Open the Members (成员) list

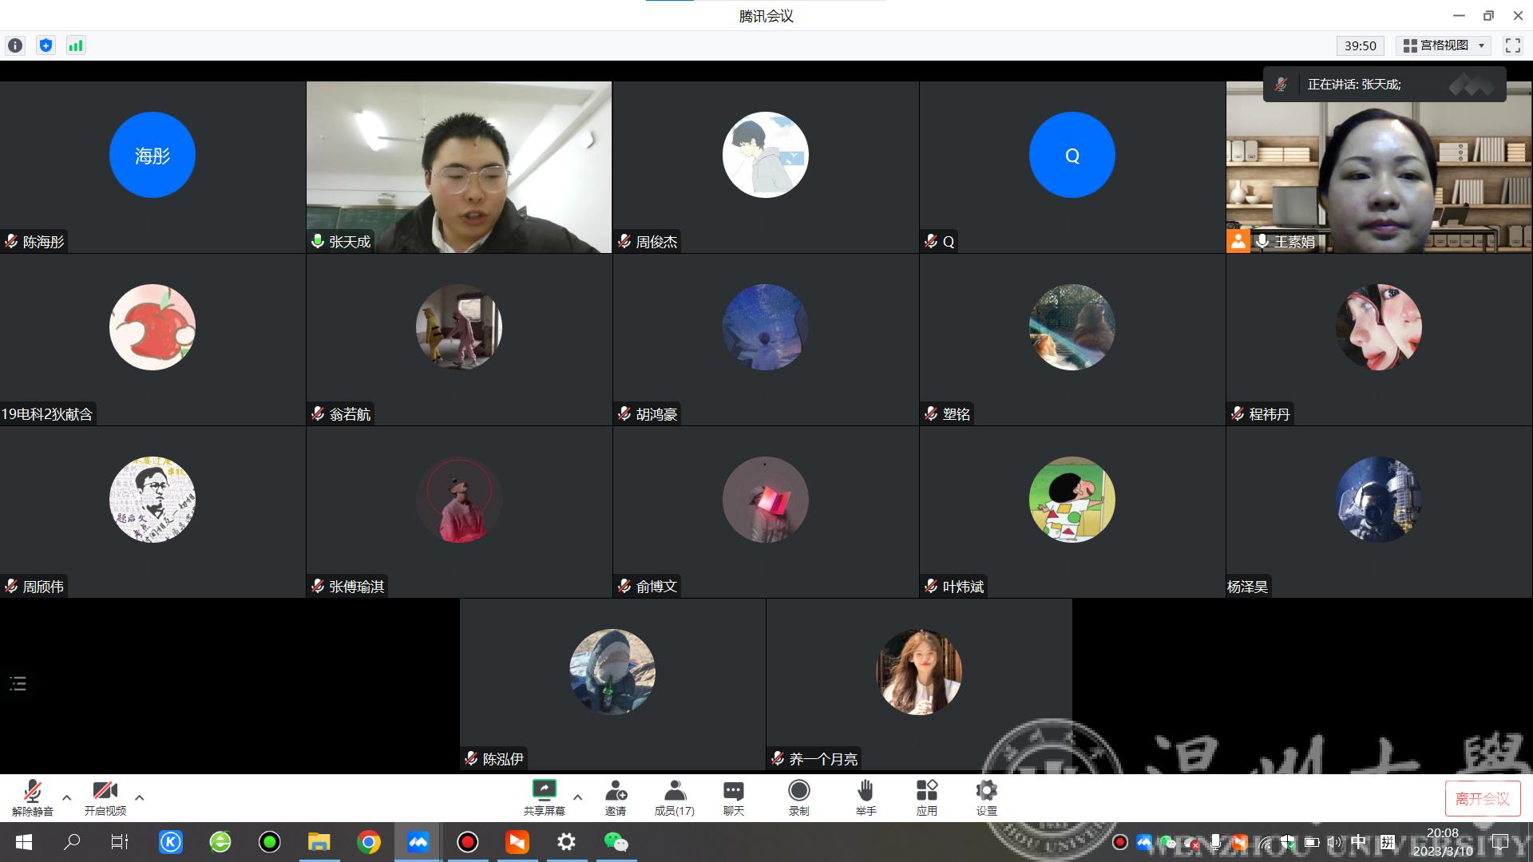pos(675,797)
